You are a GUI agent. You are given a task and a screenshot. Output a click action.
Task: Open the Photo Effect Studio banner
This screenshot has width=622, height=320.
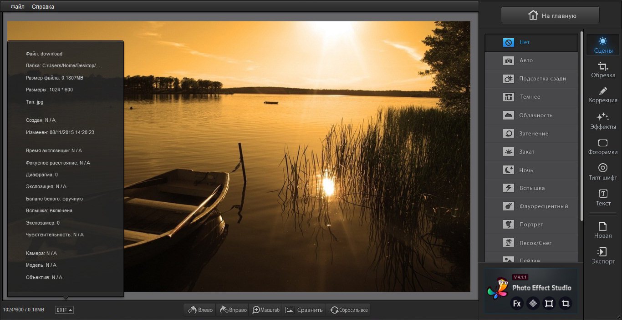[530, 290]
